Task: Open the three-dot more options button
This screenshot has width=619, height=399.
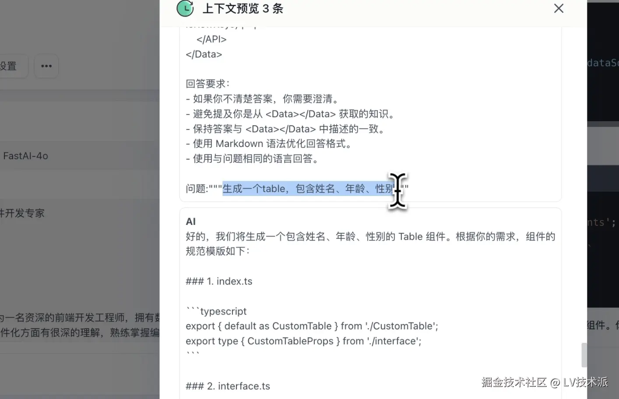Action: tap(46, 66)
